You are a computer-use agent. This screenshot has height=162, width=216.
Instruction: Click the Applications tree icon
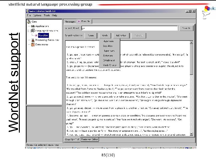pos(33,26)
